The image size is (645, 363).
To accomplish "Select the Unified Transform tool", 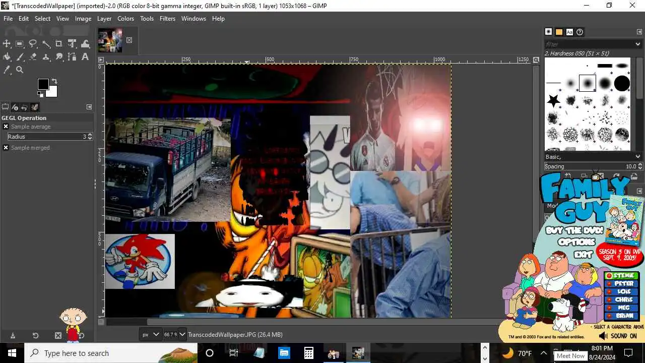I will (x=72, y=44).
